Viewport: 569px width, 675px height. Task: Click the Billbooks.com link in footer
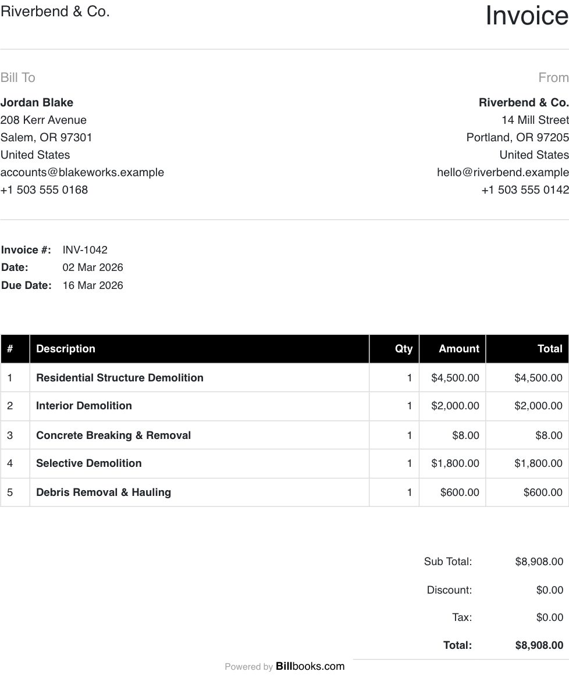point(310,666)
